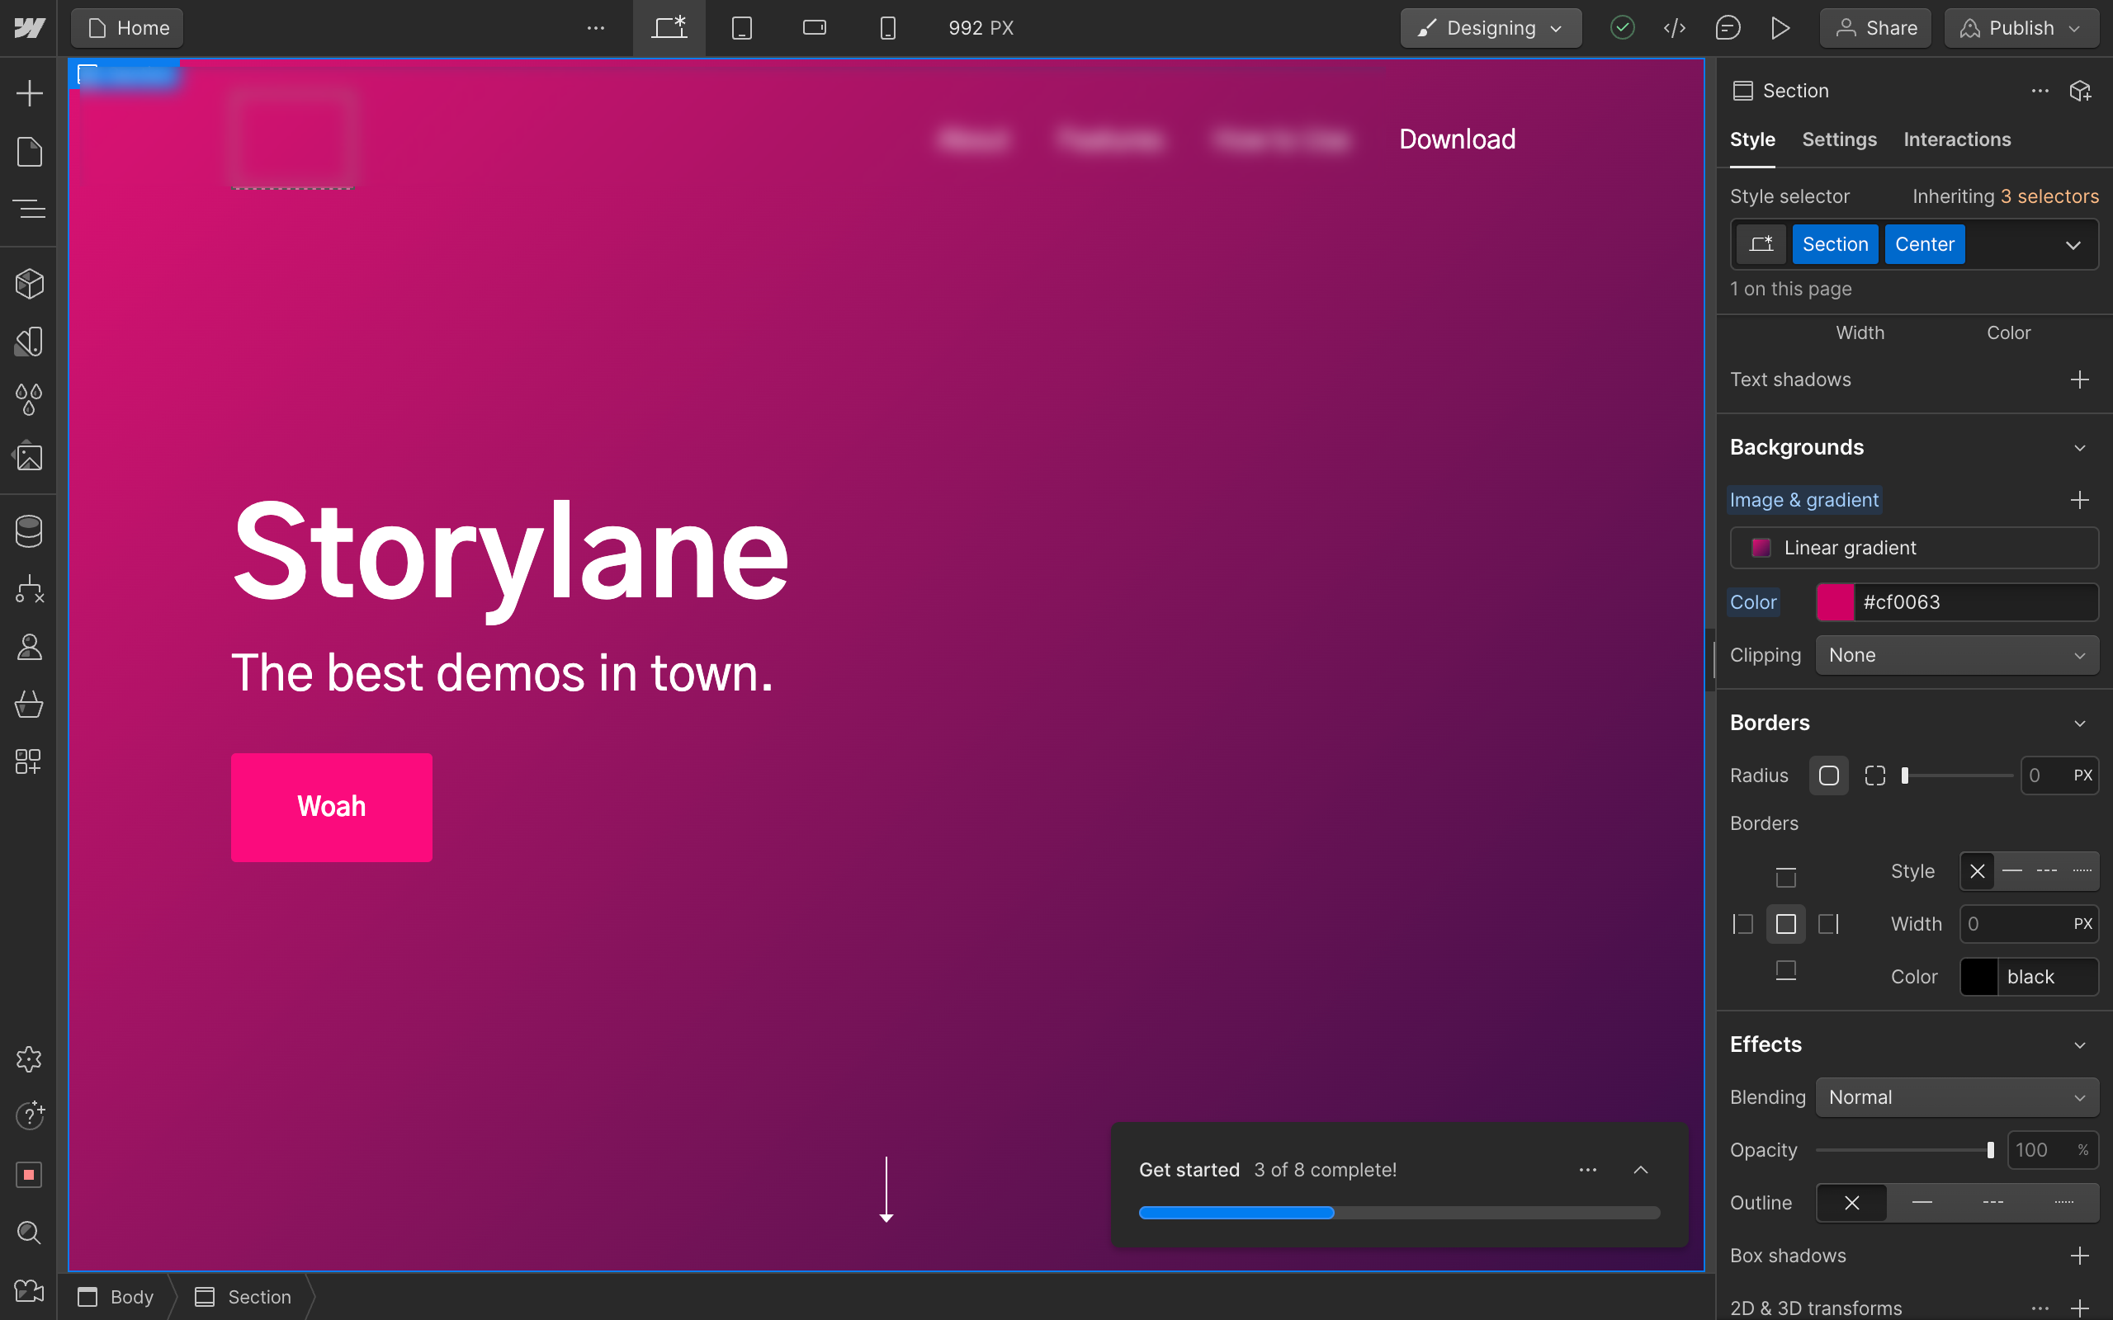The height and width of the screenshot is (1320, 2113).
Task: Switch to the Interactions tab
Action: (1957, 139)
